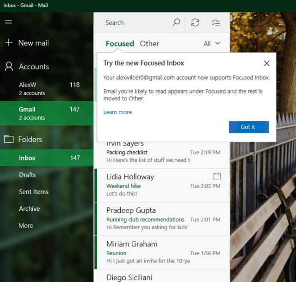Screen dimensions: 296x282
Task: Switch to the Focused tab
Action: pos(120,43)
